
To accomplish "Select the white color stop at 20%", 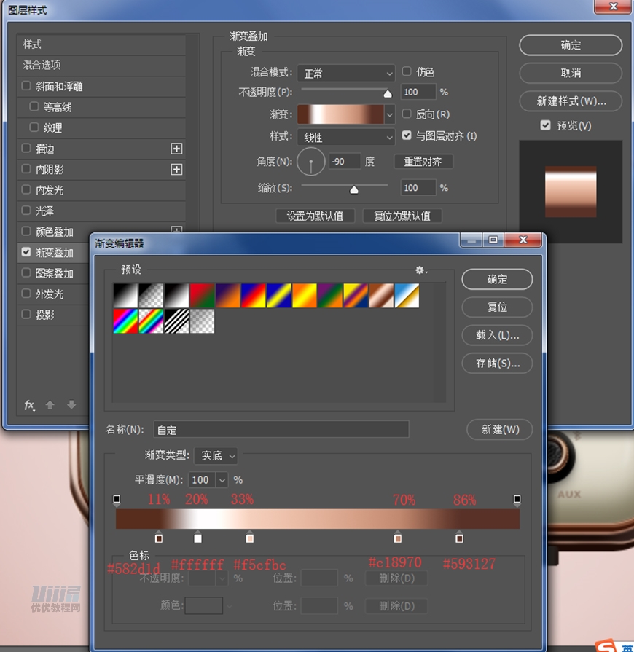I will (x=197, y=538).
